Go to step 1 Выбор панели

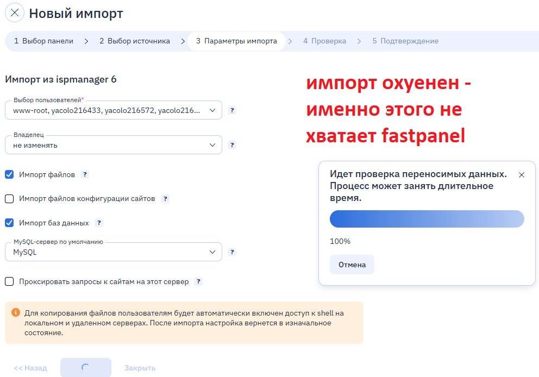point(43,41)
